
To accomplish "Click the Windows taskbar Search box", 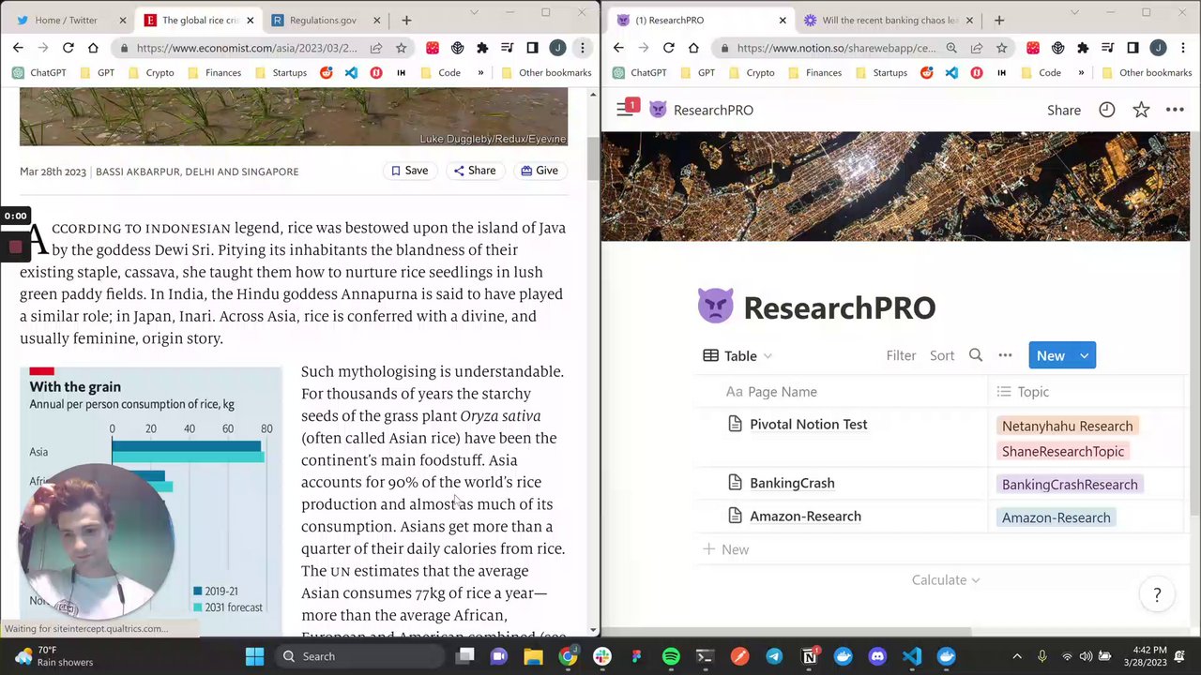I will pyautogui.click(x=361, y=656).
